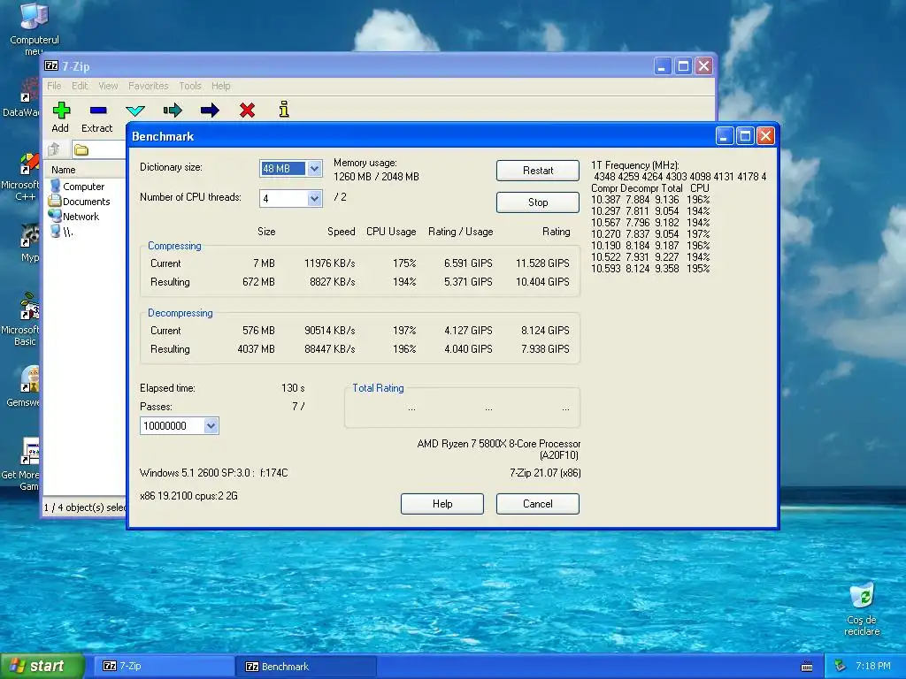
Task: Click the compressing Resulting size 672 MB
Action: (x=258, y=282)
